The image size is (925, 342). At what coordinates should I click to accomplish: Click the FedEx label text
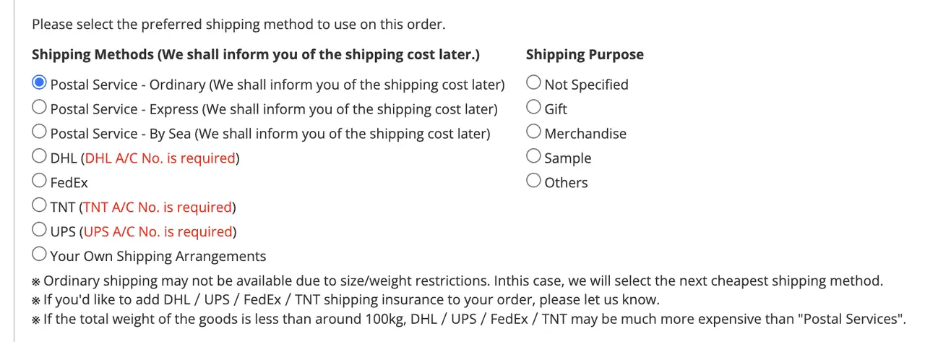point(69,183)
